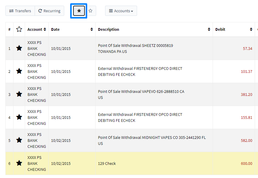Filter by starred transactions
The width and height of the screenshot is (258, 178).
79,11
